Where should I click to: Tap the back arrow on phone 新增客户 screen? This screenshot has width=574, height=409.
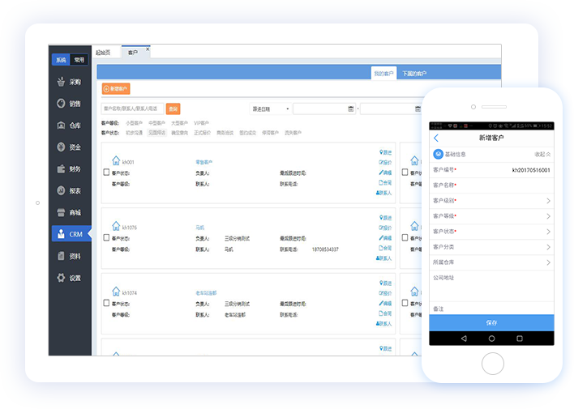coord(436,138)
